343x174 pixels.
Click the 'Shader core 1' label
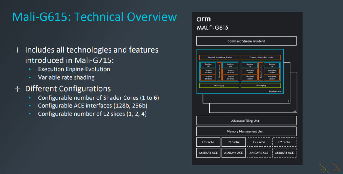point(276,92)
